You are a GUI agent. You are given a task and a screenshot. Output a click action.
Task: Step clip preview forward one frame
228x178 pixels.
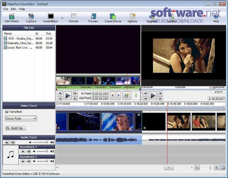[x=75, y=93]
